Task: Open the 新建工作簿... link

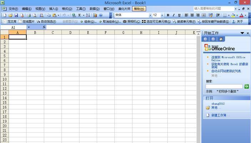Action: click(x=221, y=115)
